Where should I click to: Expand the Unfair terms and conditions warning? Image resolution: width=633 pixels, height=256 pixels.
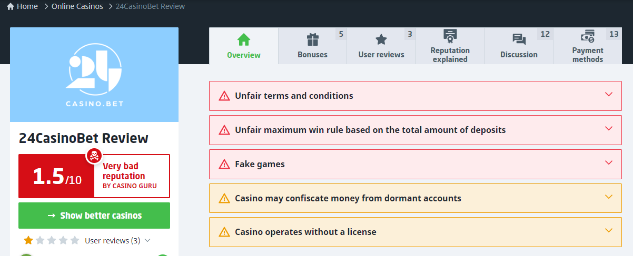point(609,95)
